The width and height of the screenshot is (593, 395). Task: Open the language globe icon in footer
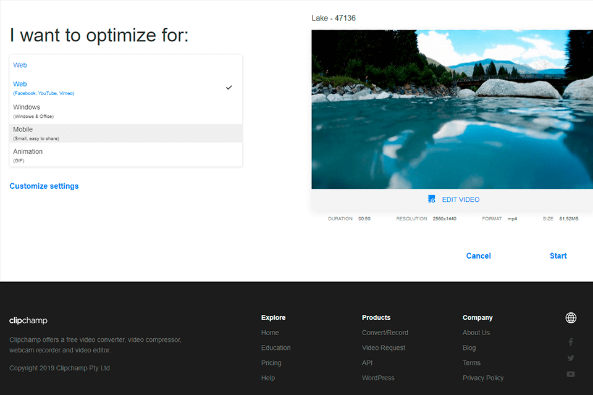pyautogui.click(x=571, y=317)
